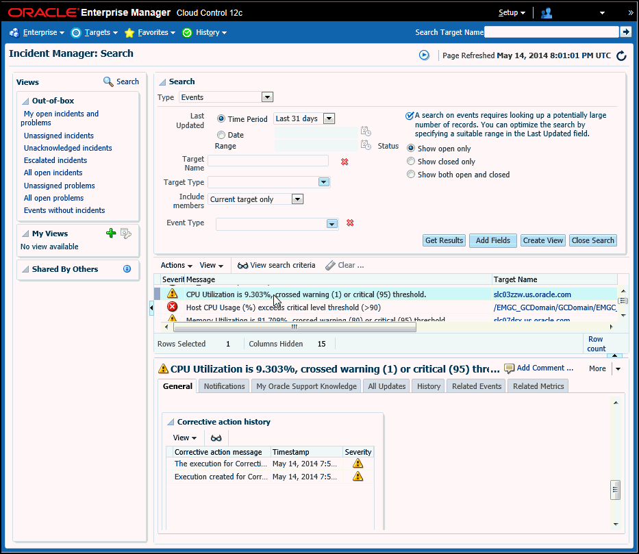
Task: Switch to My Oracle Support Knowledge tab
Action: click(x=306, y=386)
